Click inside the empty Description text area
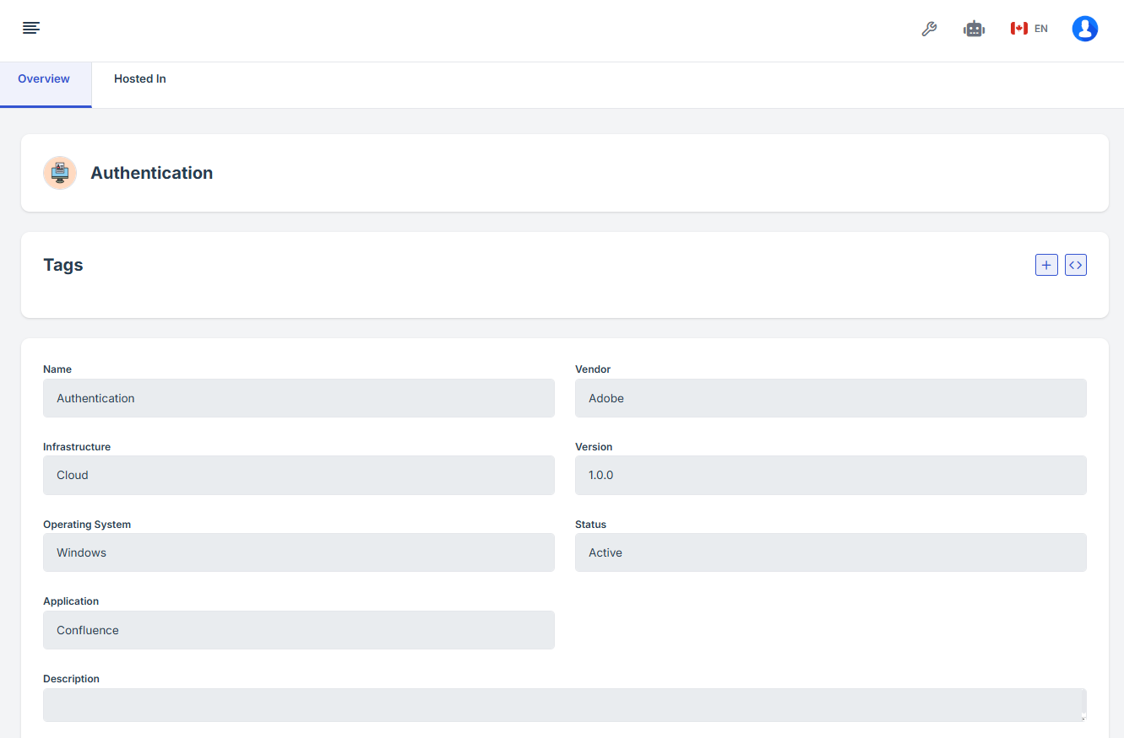 click(x=563, y=705)
